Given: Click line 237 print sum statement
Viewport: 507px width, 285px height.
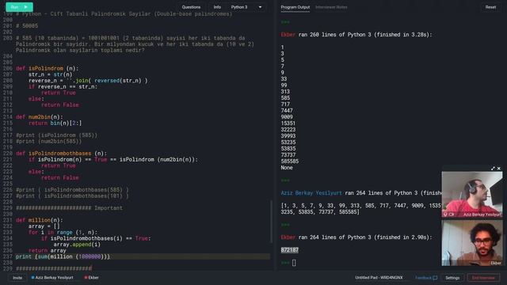Looking at the screenshot, I should pos(63,256).
